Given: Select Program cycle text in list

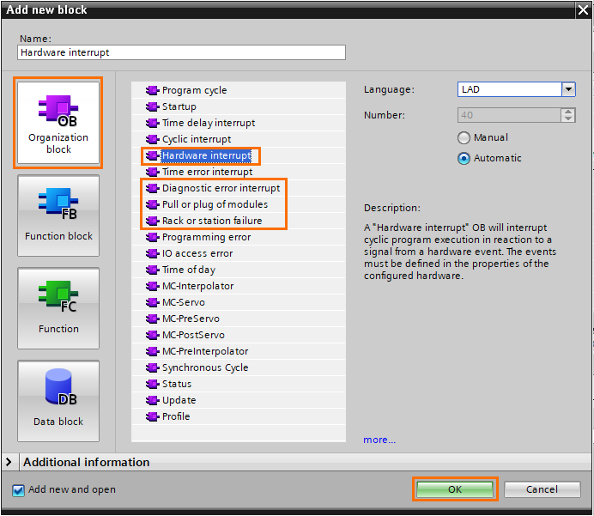Looking at the screenshot, I should click(x=194, y=90).
